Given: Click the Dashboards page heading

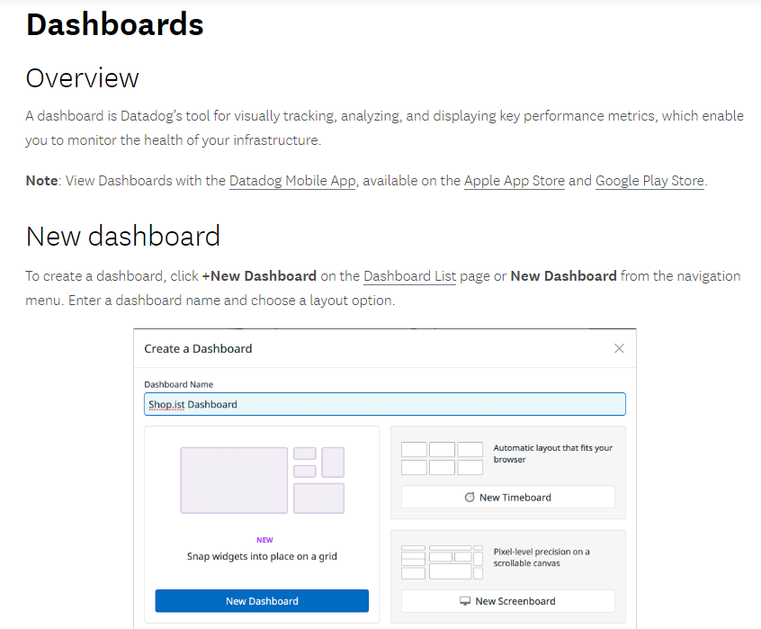Looking at the screenshot, I should (x=115, y=24).
